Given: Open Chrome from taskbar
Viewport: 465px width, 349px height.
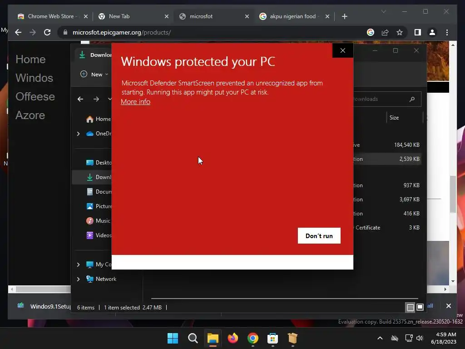Looking at the screenshot, I should [x=252, y=338].
